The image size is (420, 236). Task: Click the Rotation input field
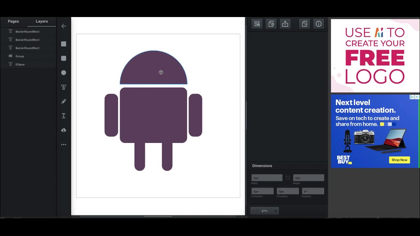313,191
